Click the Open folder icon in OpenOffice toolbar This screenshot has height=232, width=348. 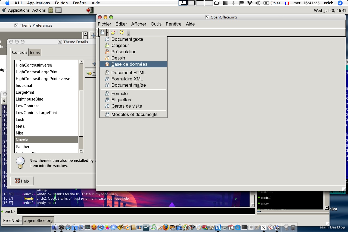click(113, 32)
